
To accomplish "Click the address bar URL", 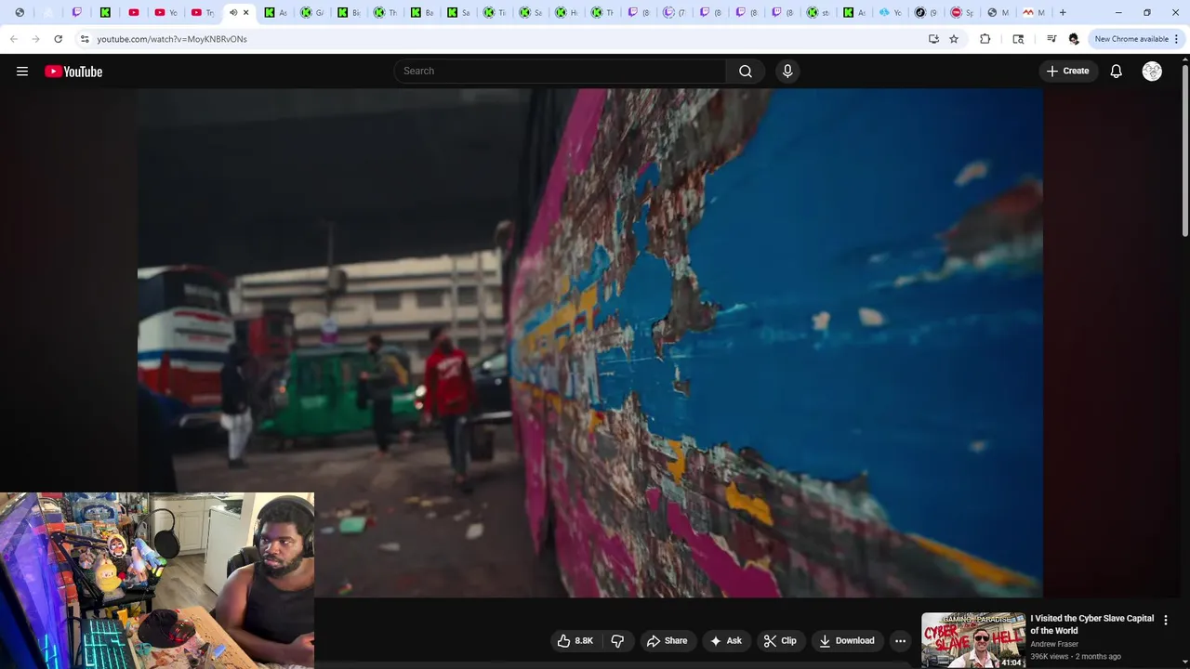I will pos(172,39).
